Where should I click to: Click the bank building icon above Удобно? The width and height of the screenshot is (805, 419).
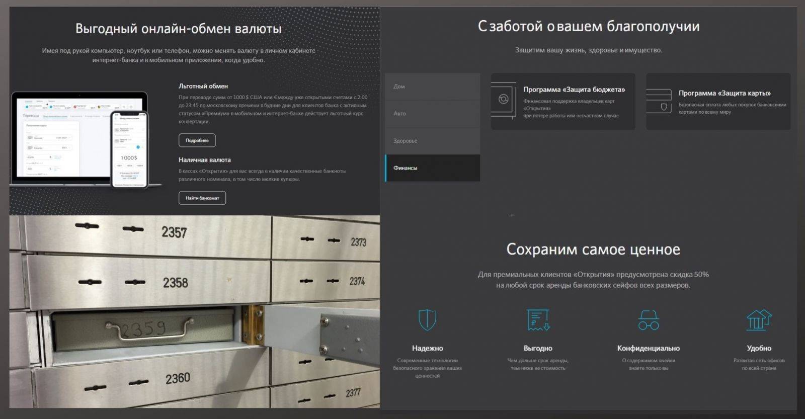pyautogui.click(x=759, y=319)
